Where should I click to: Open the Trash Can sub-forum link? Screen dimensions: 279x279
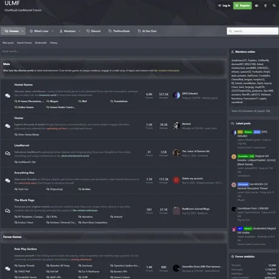pos(21,189)
